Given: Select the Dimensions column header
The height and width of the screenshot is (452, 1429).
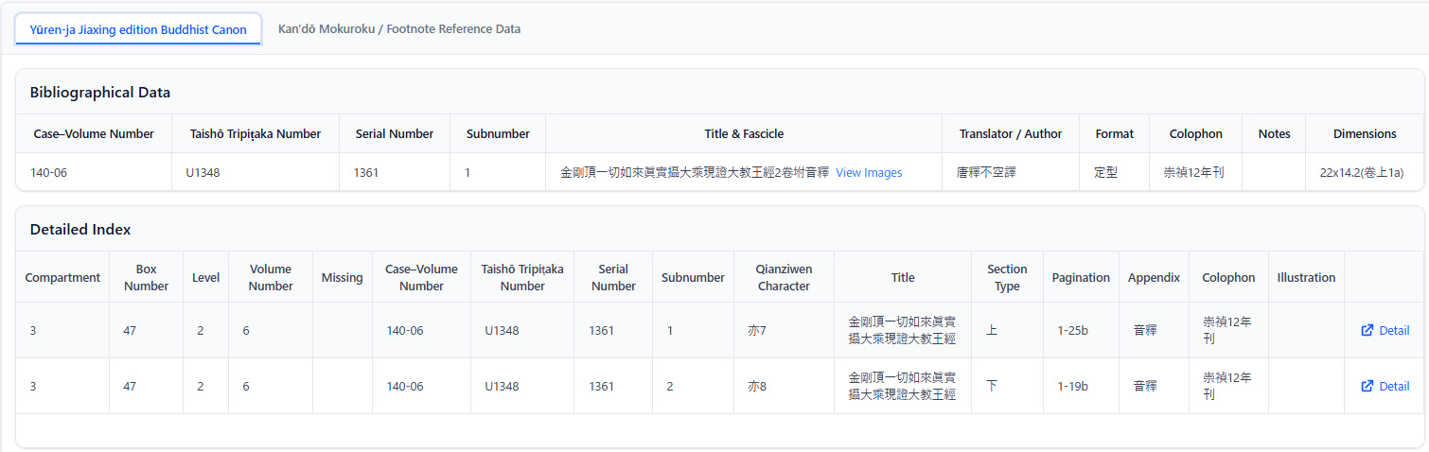Looking at the screenshot, I should pos(1364,134).
